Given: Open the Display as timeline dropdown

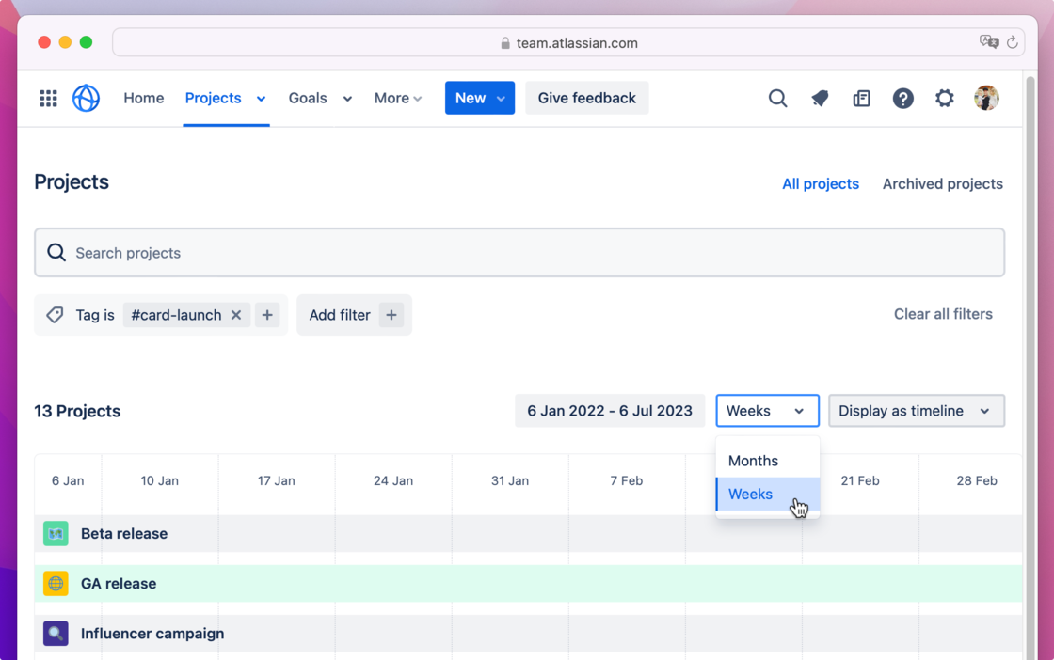Looking at the screenshot, I should tap(916, 410).
